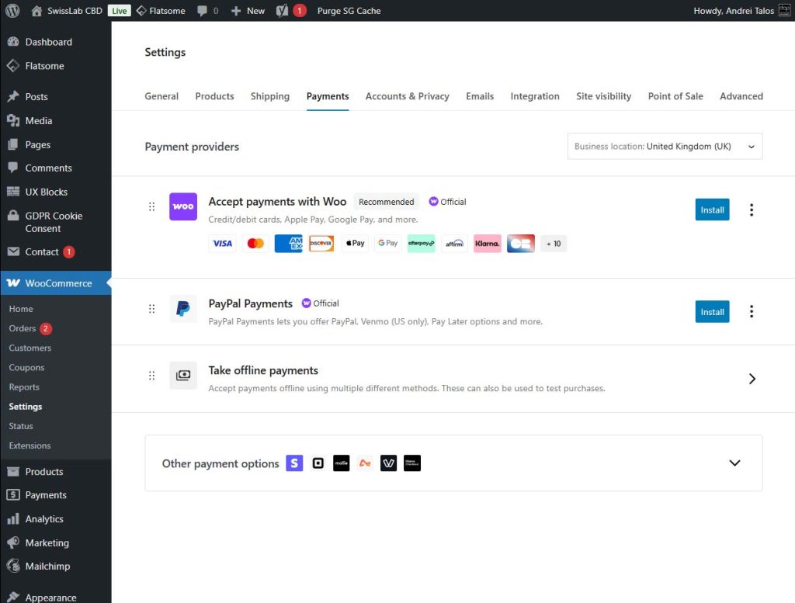Expand the Take offline payments row
Viewport: 795px width, 603px height.
click(x=752, y=379)
